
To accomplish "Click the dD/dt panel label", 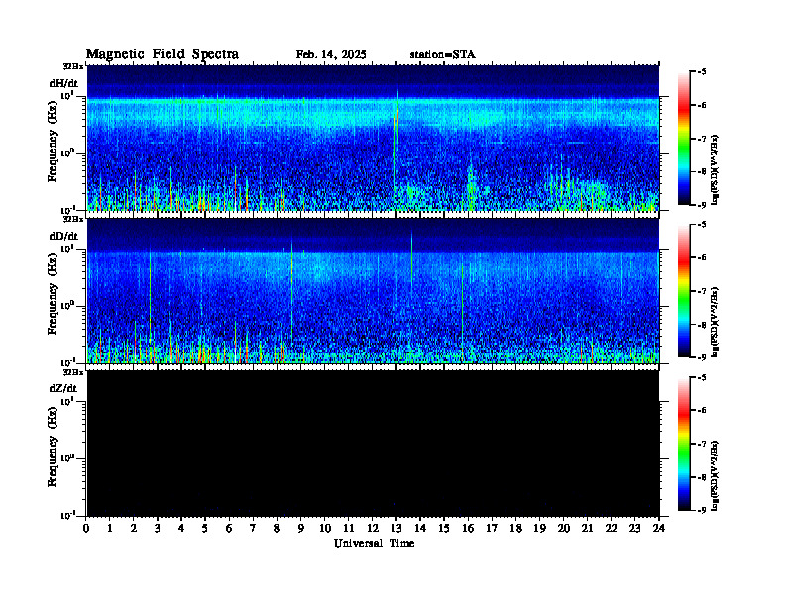I will pyautogui.click(x=63, y=236).
